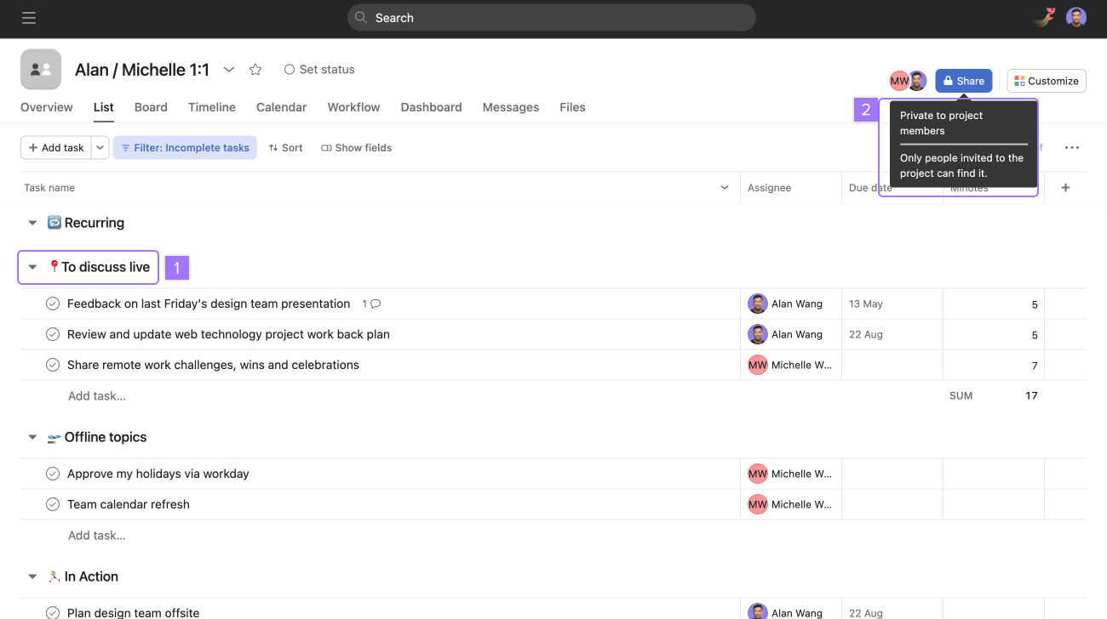Click the Share button
The image size is (1107, 619).
(x=963, y=80)
